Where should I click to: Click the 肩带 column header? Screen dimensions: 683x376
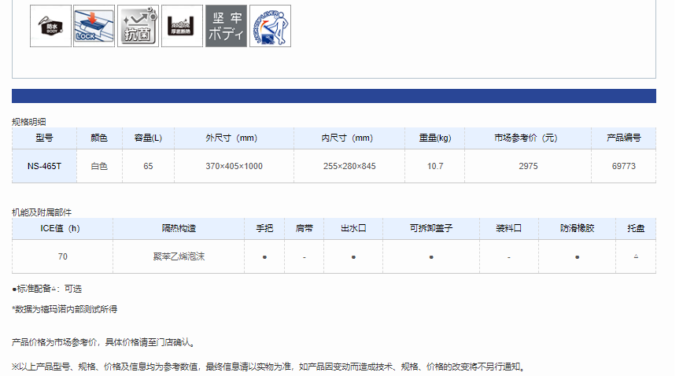304,228
